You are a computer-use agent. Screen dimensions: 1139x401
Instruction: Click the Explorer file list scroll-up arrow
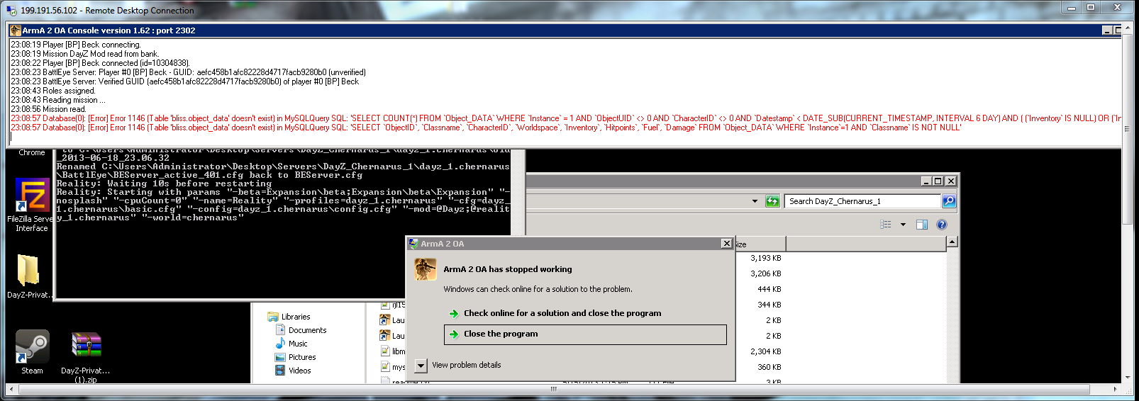952,242
